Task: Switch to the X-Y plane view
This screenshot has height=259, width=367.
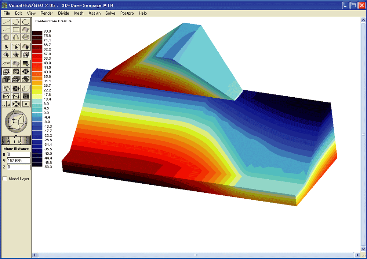Action: [6, 96]
